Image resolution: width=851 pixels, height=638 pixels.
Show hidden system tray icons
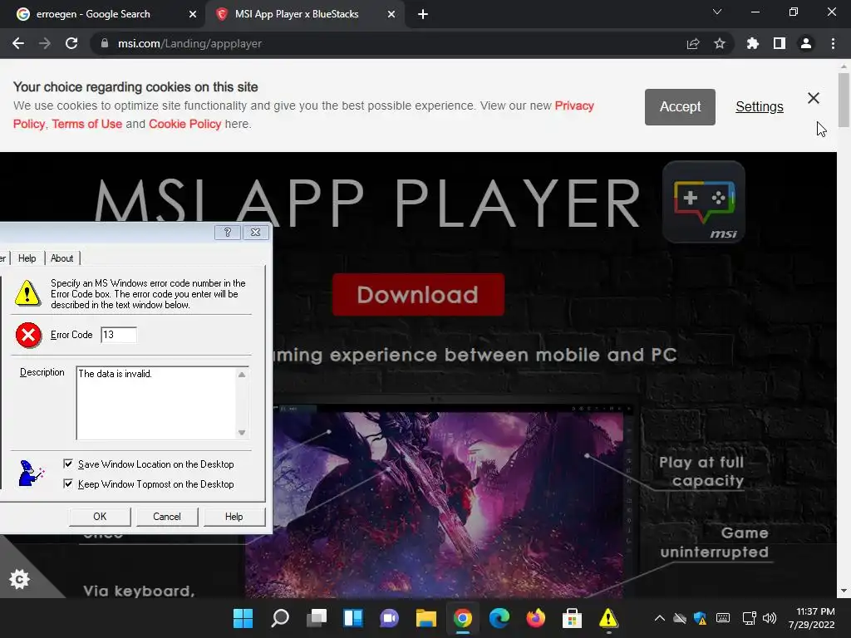click(x=659, y=618)
